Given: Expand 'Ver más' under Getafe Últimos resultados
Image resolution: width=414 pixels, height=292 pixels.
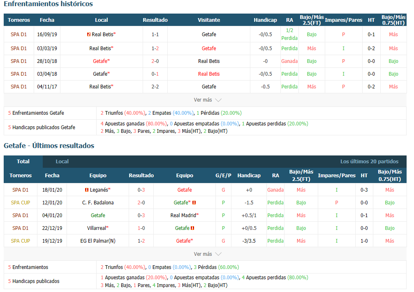Looking at the screenshot, I should pyautogui.click(x=208, y=254).
